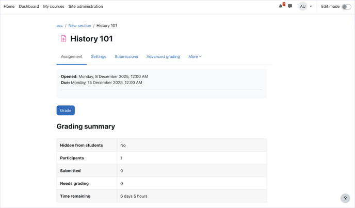
Task: Open the help question mark button
Action: (x=345, y=198)
